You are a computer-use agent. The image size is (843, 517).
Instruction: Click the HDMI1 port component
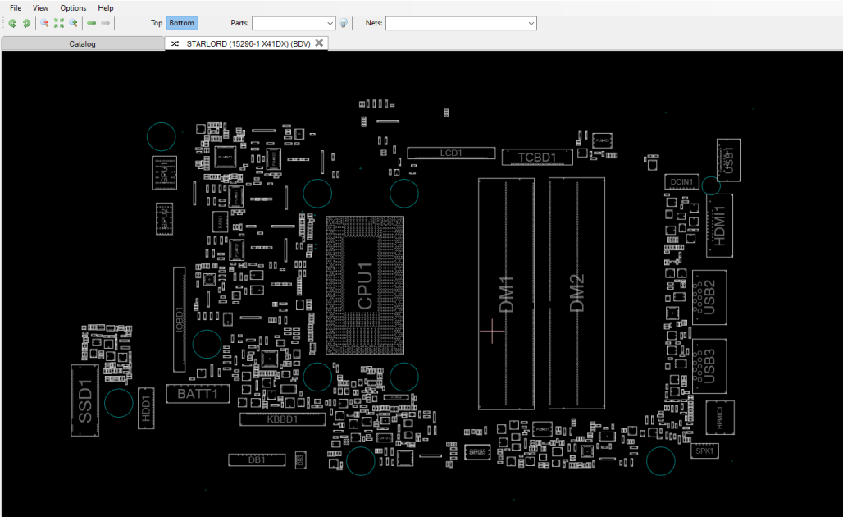(719, 226)
